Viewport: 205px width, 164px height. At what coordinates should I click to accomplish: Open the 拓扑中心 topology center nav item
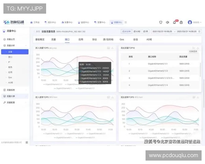pos(50,22)
